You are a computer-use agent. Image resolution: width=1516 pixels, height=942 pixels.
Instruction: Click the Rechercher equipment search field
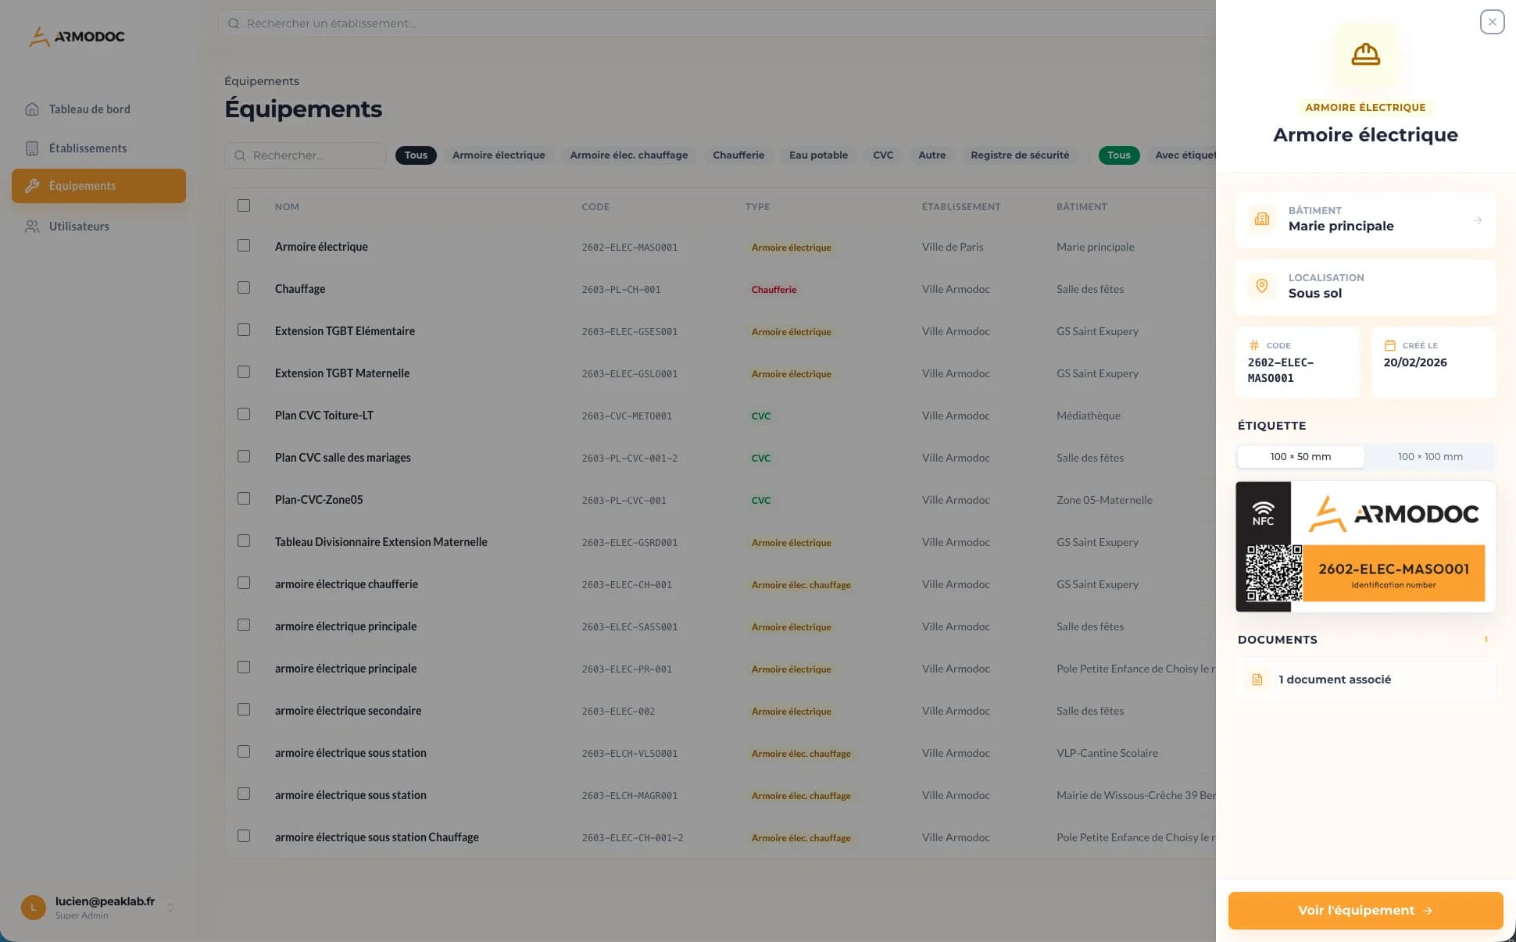click(305, 155)
